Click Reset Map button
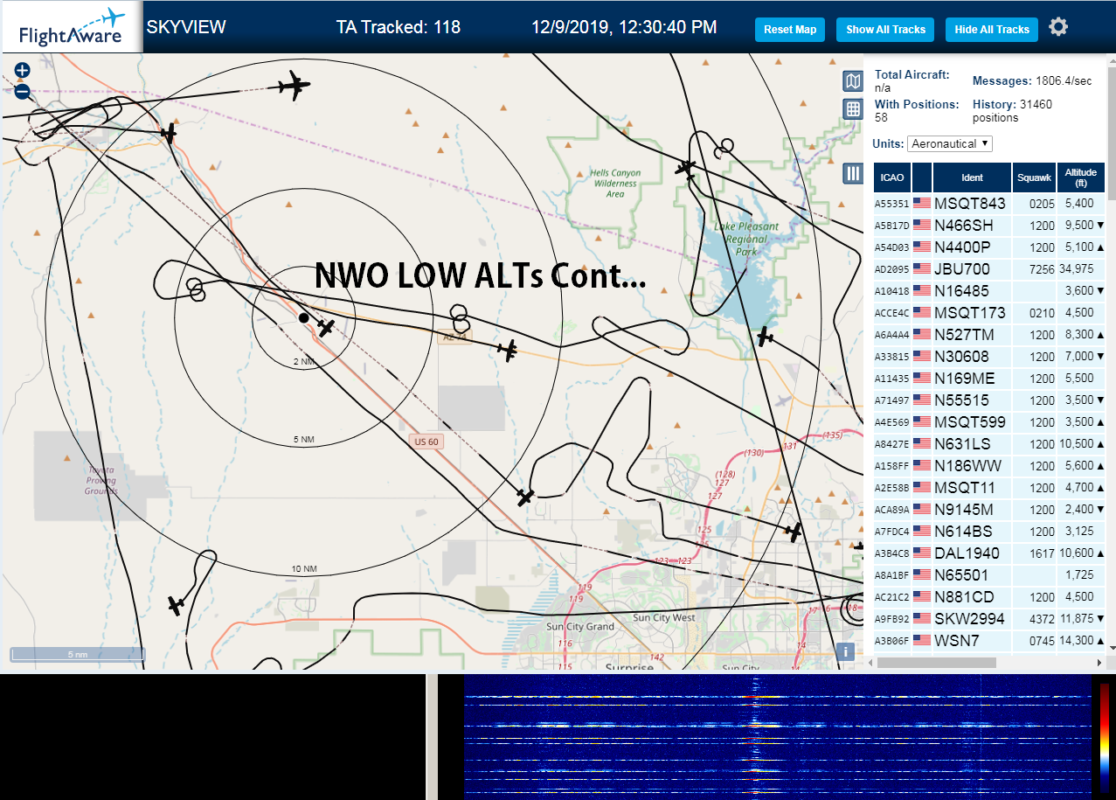The width and height of the screenshot is (1116, 800). coord(790,30)
